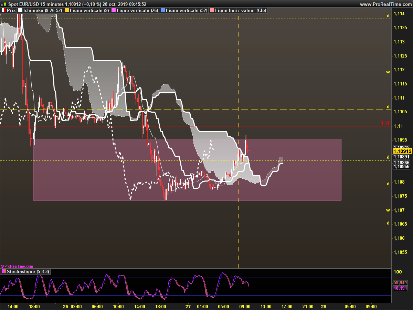The height and width of the screenshot is (310, 413).
Task: Click the 02:00 time axis label
Action: click(x=76, y=306)
